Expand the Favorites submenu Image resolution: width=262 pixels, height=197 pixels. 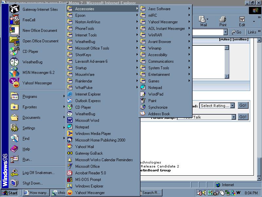(x=37, y=107)
